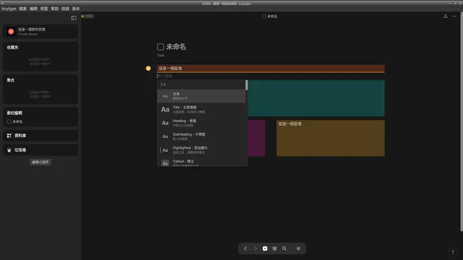Open the profile avatar in navigation bar
The width and height of the screenshot is (463, 260).
[298, 249]
